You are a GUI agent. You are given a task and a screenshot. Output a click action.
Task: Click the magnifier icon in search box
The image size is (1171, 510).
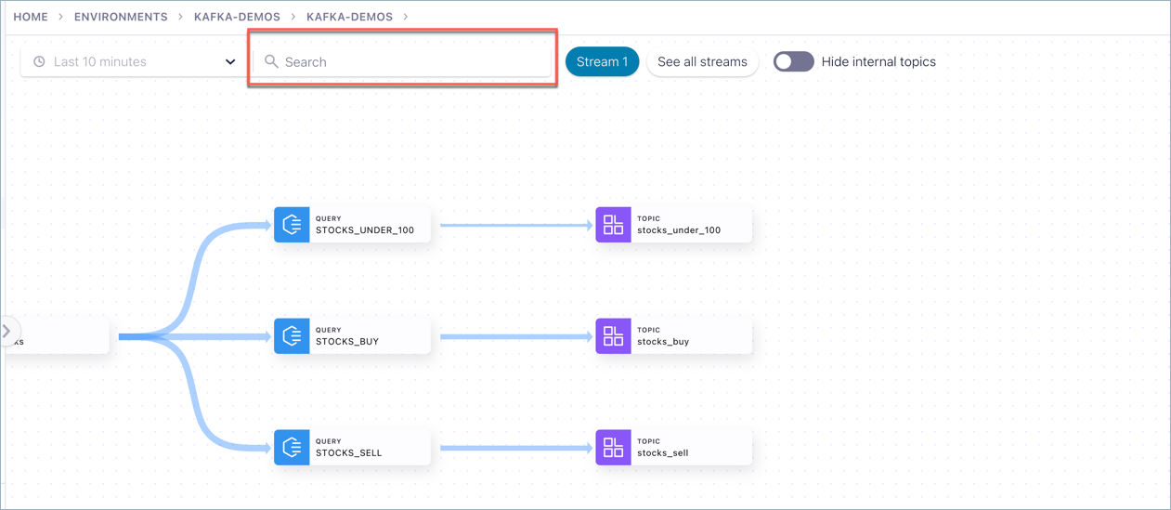coord(271,61)
